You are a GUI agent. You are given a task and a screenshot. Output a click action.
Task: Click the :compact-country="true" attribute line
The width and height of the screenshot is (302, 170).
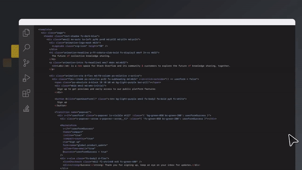[x=79, y=139]
